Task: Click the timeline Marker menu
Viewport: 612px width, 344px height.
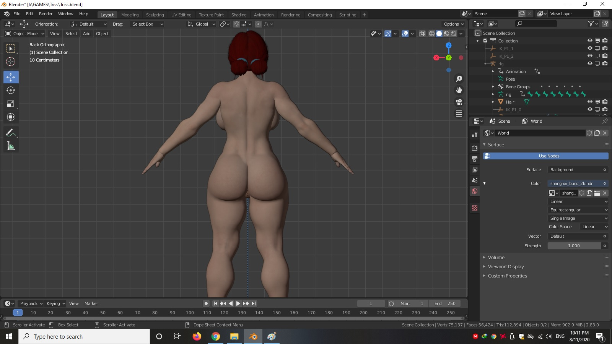Action: pyautogui.click(x=91, y=303)
